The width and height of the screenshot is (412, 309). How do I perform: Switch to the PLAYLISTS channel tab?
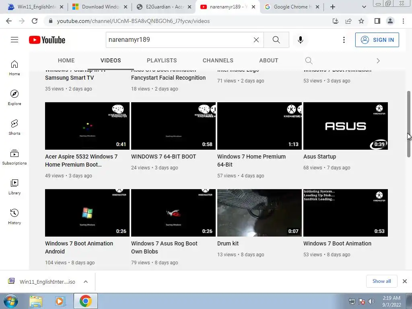click(x=162, y=60)
